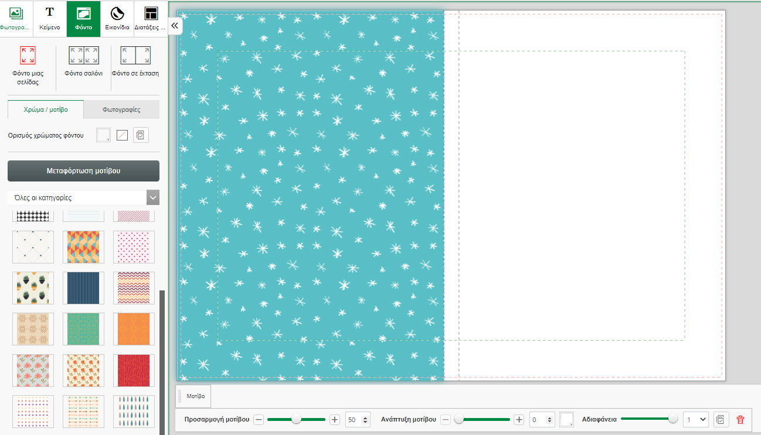The width and height of the screenshot is (761, 435).
Task: Open the Κείμενο text tool
Action: coord(50,18)
